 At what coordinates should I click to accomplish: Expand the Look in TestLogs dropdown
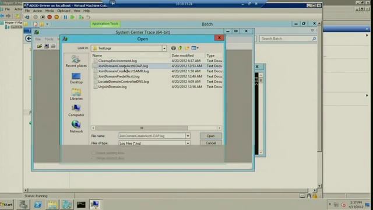pos(164,48)
